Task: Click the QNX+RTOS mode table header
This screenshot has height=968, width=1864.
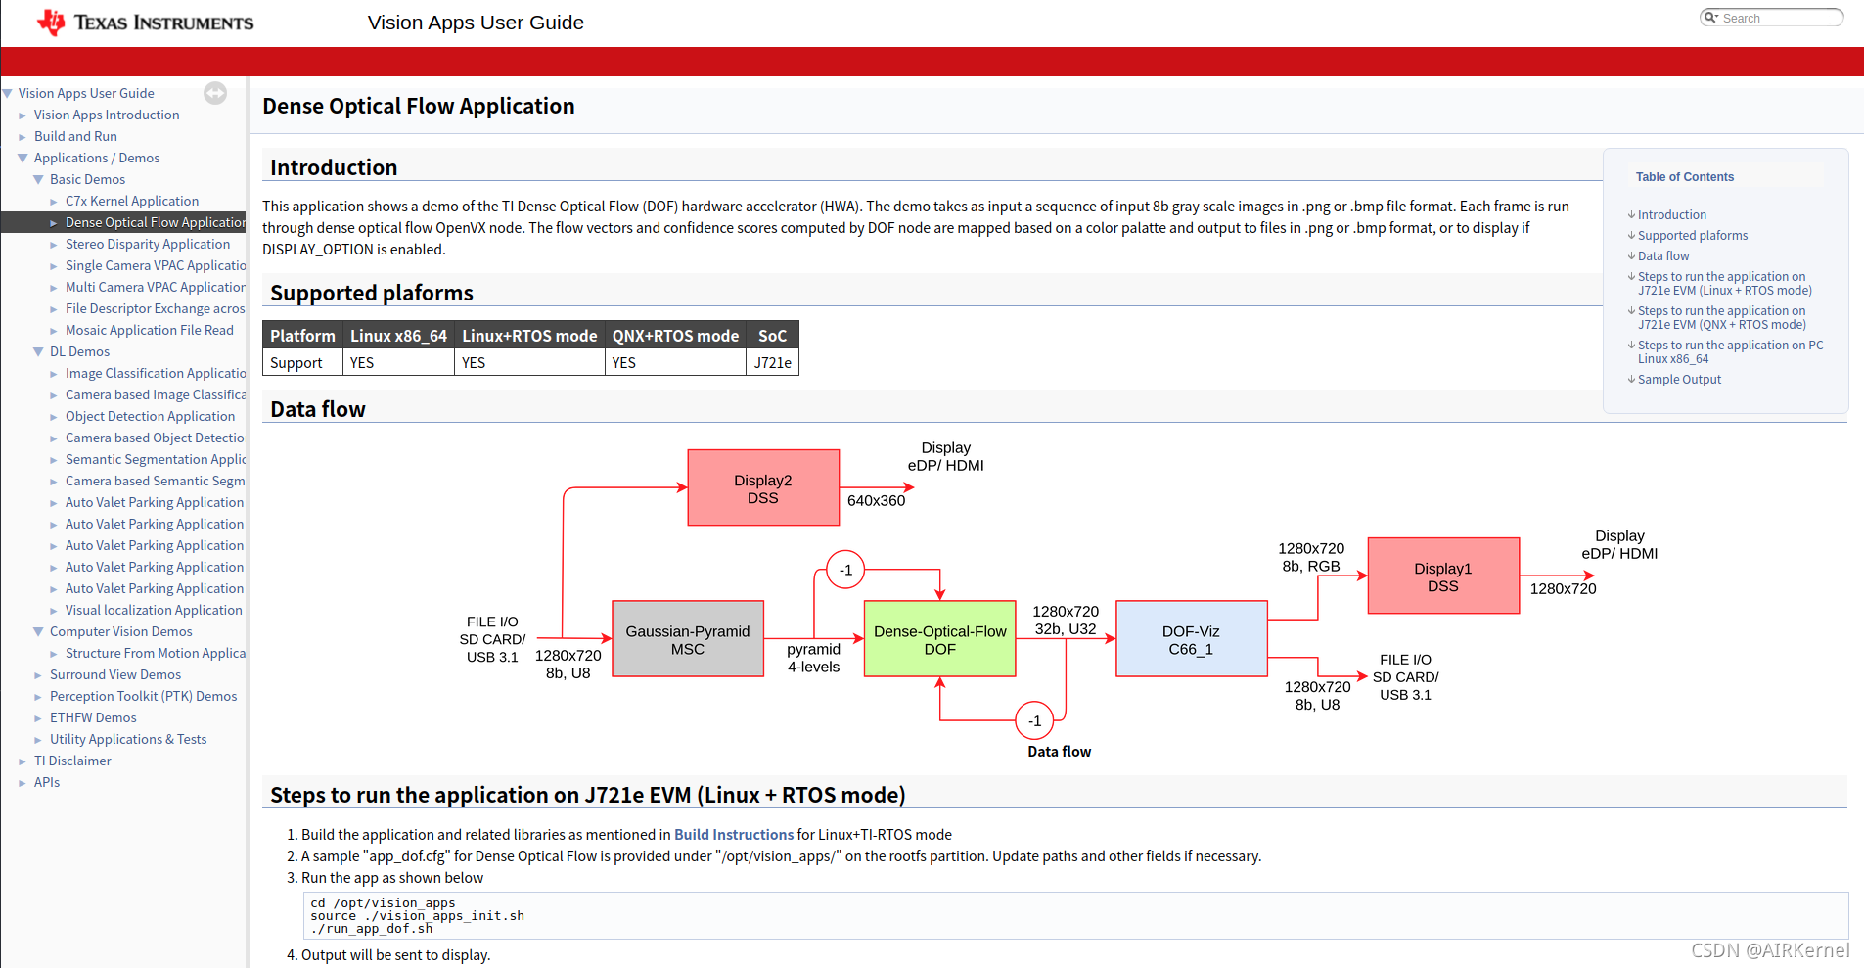Action: pyautogui.click(x=675, y=336)
